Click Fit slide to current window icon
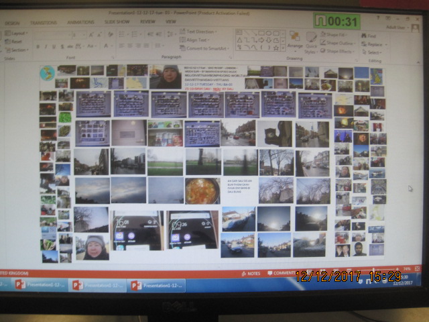 pyautogui.click(x=417, y=268)
